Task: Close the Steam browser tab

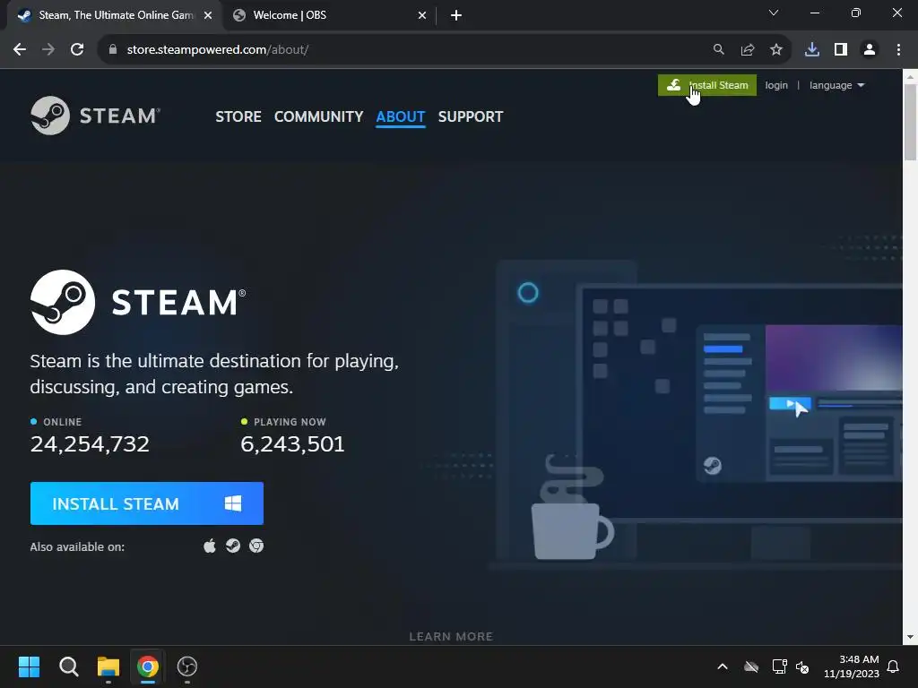Action: pos(208,15)
